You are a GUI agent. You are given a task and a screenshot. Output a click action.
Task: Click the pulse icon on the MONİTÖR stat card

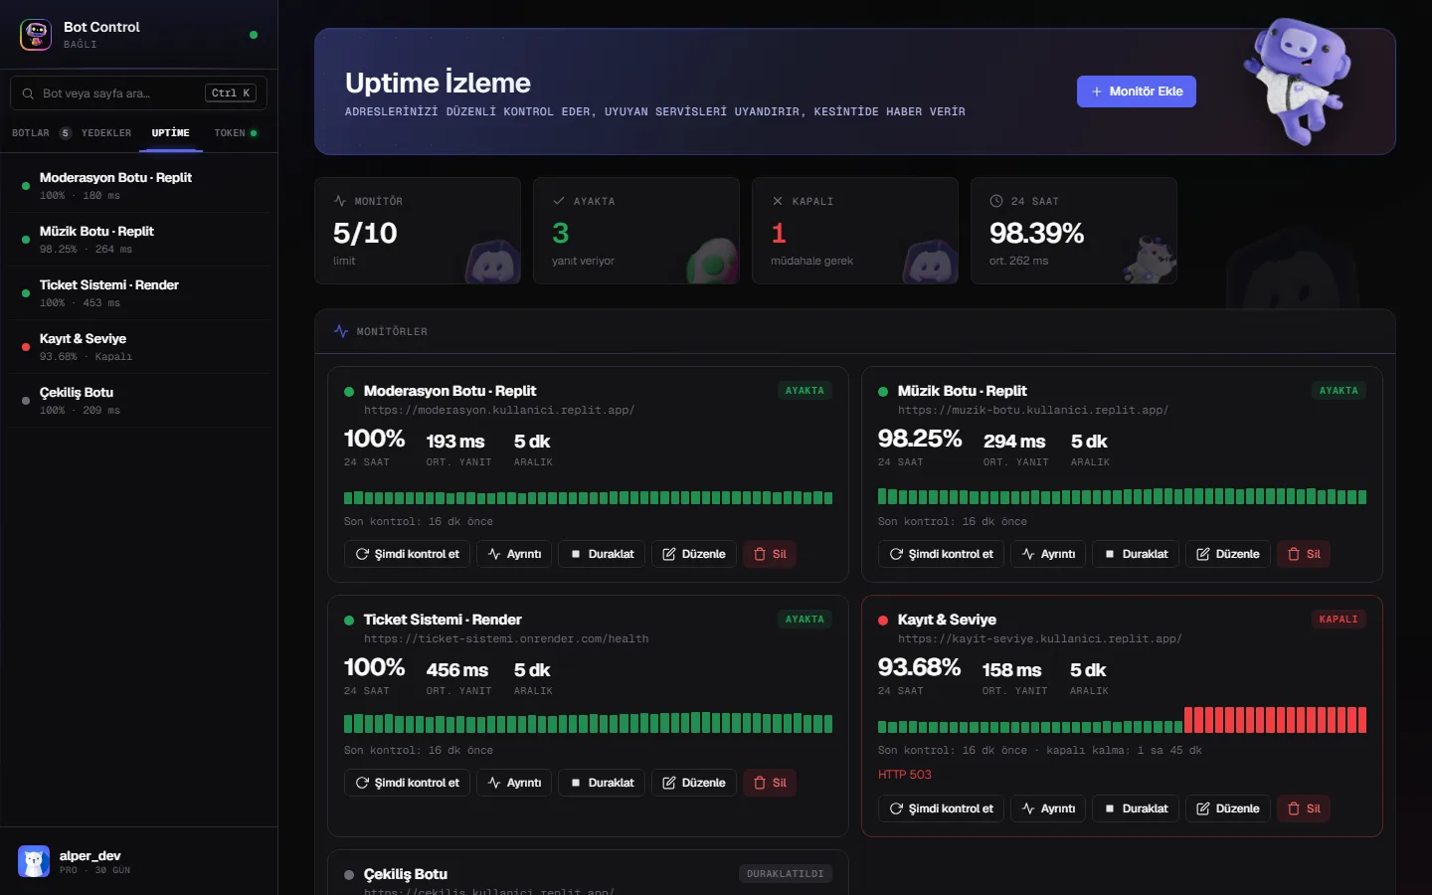[x=340, y=201]
